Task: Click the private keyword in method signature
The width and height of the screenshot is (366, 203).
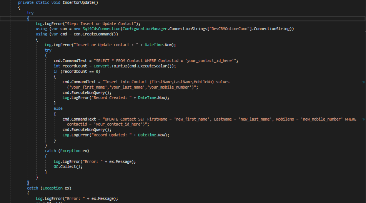Action: 26,2
